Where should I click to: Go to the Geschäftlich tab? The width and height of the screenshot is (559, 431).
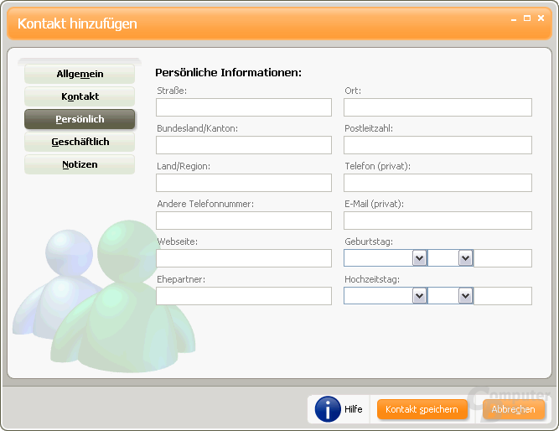point(80,142)
